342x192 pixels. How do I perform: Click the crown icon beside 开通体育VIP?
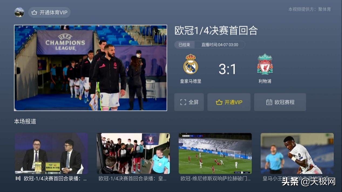(x=34, y=12)
